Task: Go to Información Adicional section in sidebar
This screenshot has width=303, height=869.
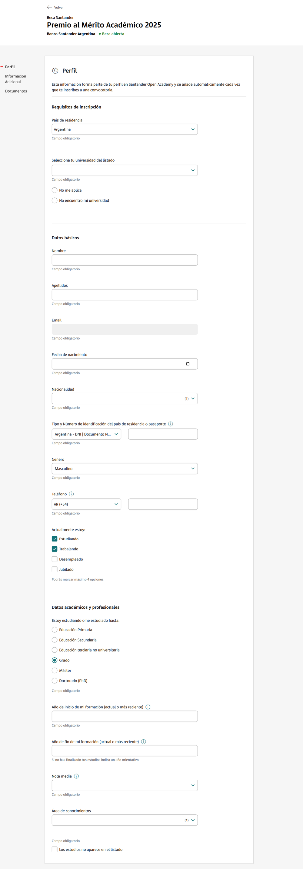Action: click(15, 79)
